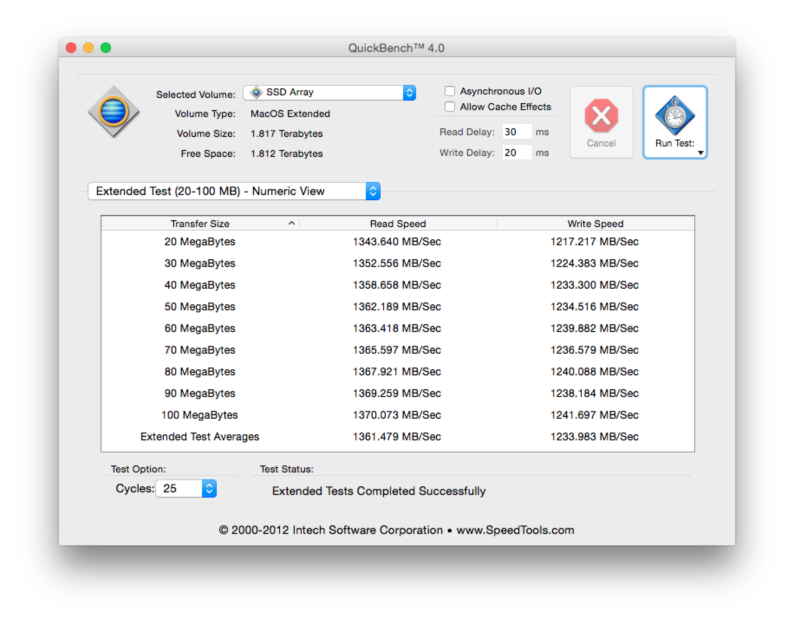The image size is (794, 625).
Task: Click inside the Write Delay field
Action: (517, 153)
